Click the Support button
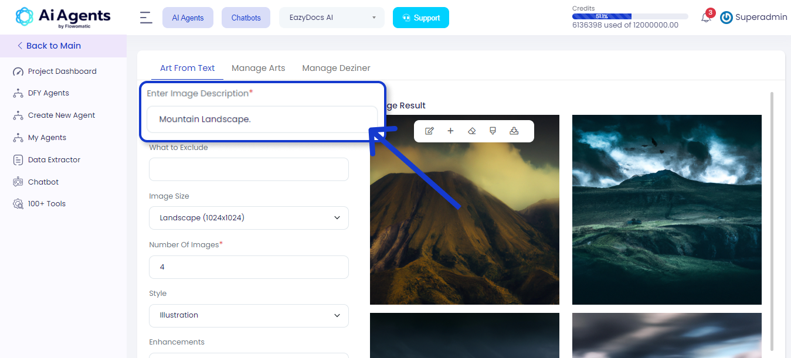The height and width of the screenshot is (358, 791). click(421, 18)
